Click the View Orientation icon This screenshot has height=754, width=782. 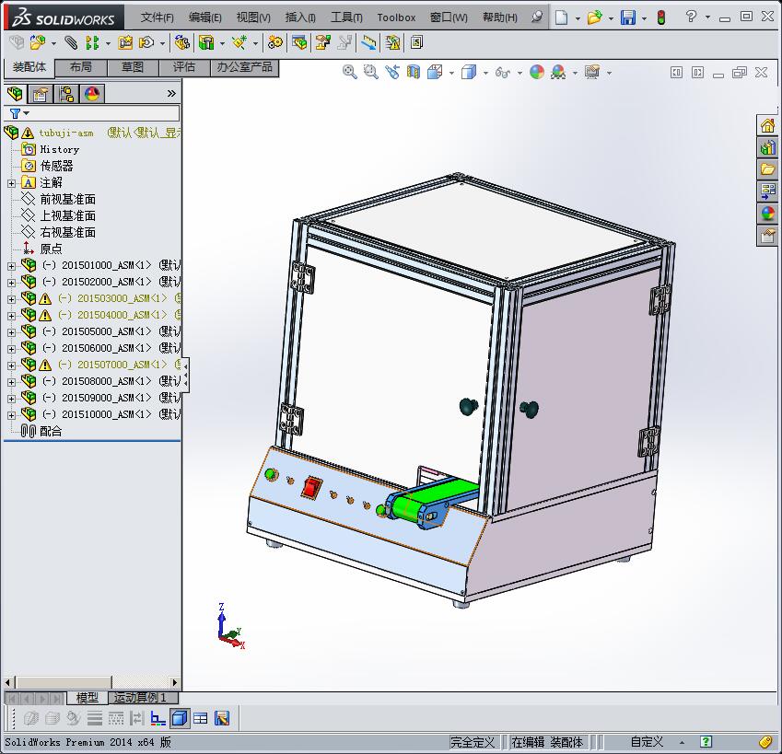(x=435, y=72)
